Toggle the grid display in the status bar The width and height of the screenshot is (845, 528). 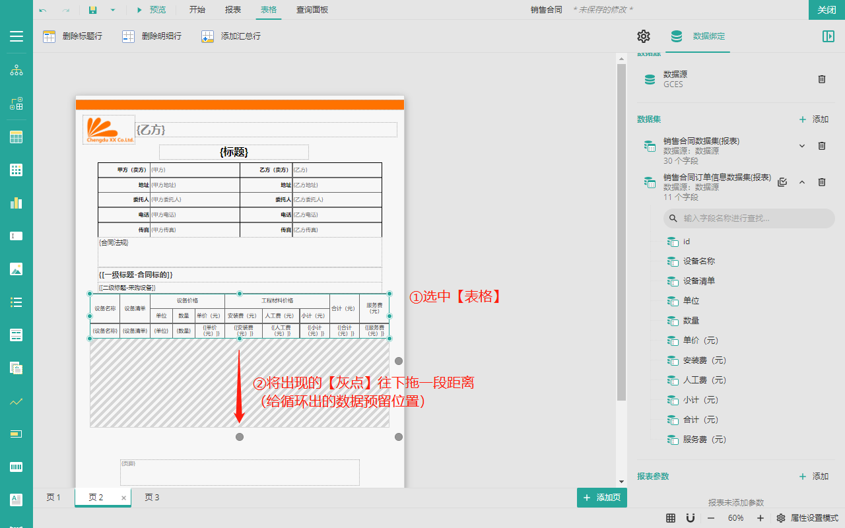point(671,518)
